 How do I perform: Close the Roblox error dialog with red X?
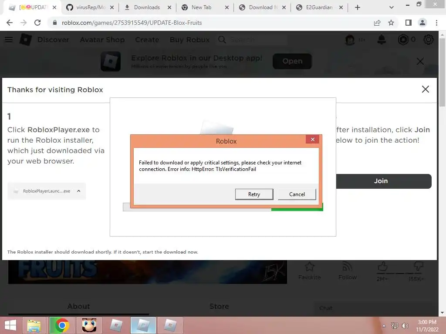point(313,140)
